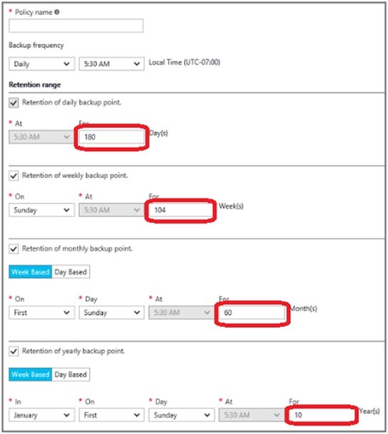Select Day Based under yearly retention
This screenshot has width=388, height=434.
click(x=71, y=375)
